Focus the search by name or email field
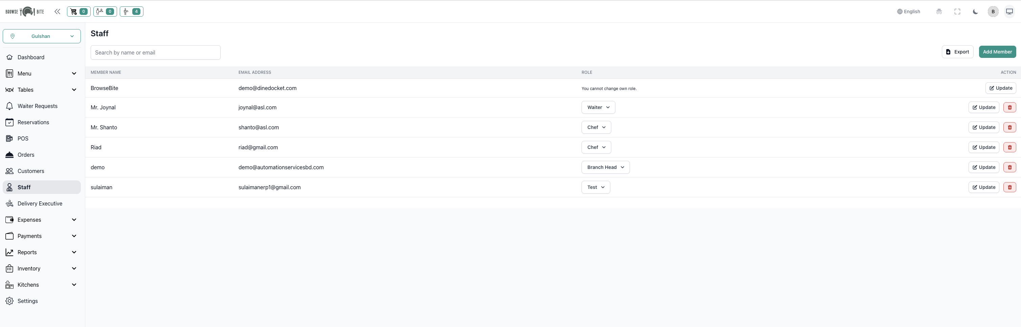 tap(155, 53)
